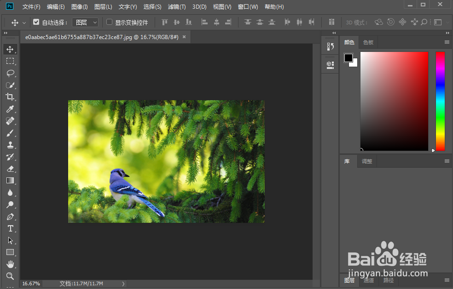Click align vertical centers icon
Screen dimensions: 453x289
[x=176, y=22]
